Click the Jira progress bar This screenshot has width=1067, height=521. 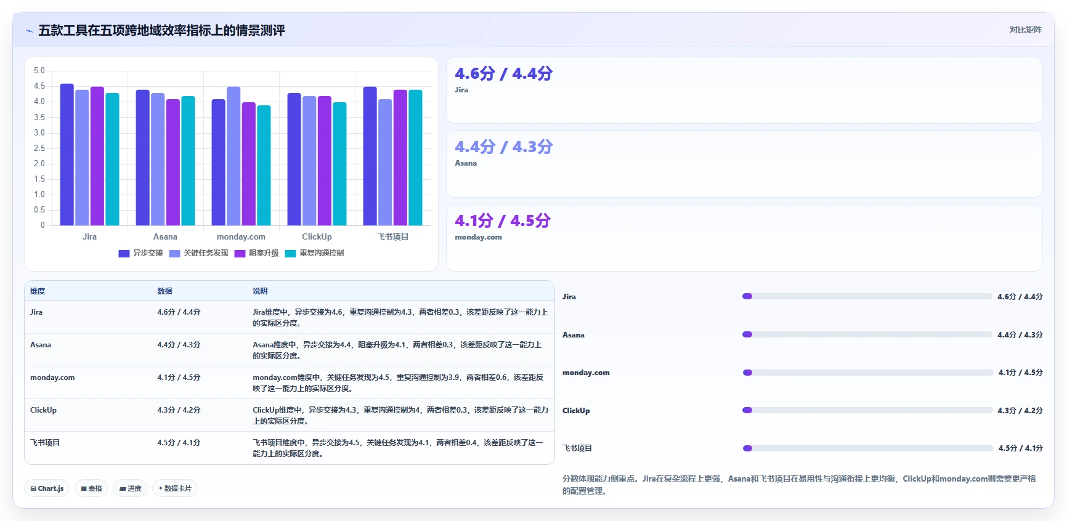coord(867,296)
